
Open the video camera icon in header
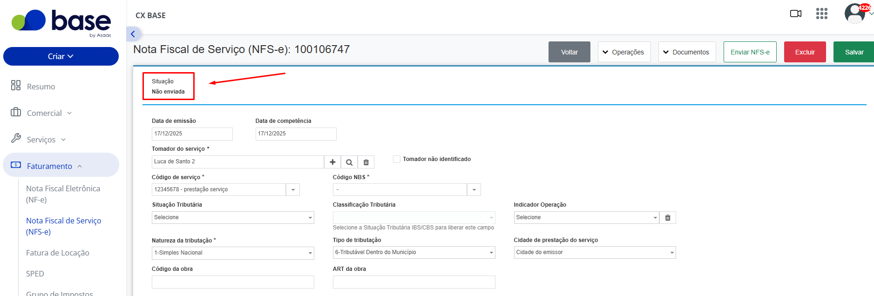(796, 13)
